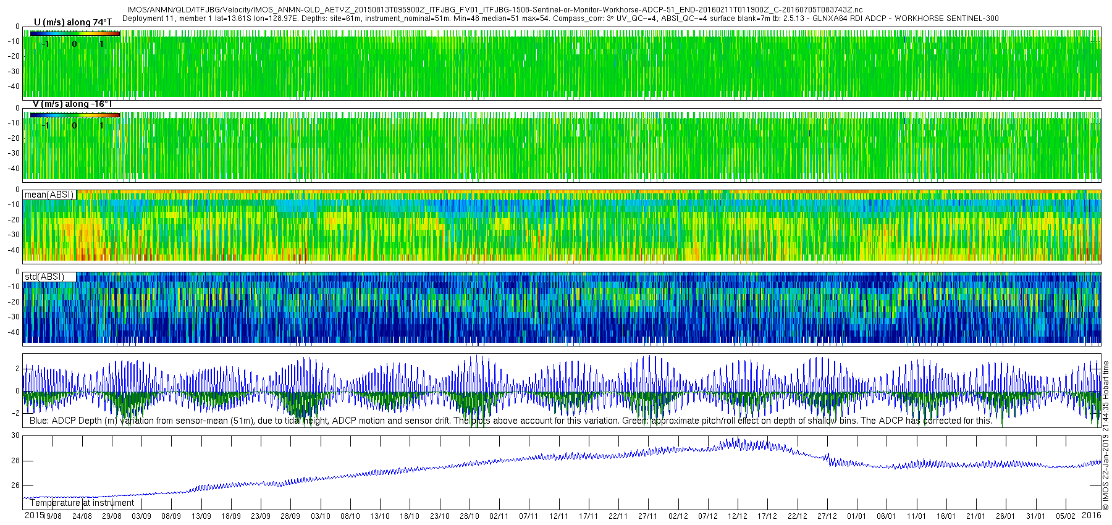This screenshot has width=1112, height=525.
Task: Click the NetCDF file path title text
Action: [x=495, y=10]
